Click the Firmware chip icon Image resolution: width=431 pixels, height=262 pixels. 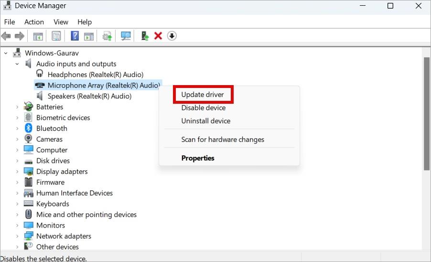click(28, 182)
